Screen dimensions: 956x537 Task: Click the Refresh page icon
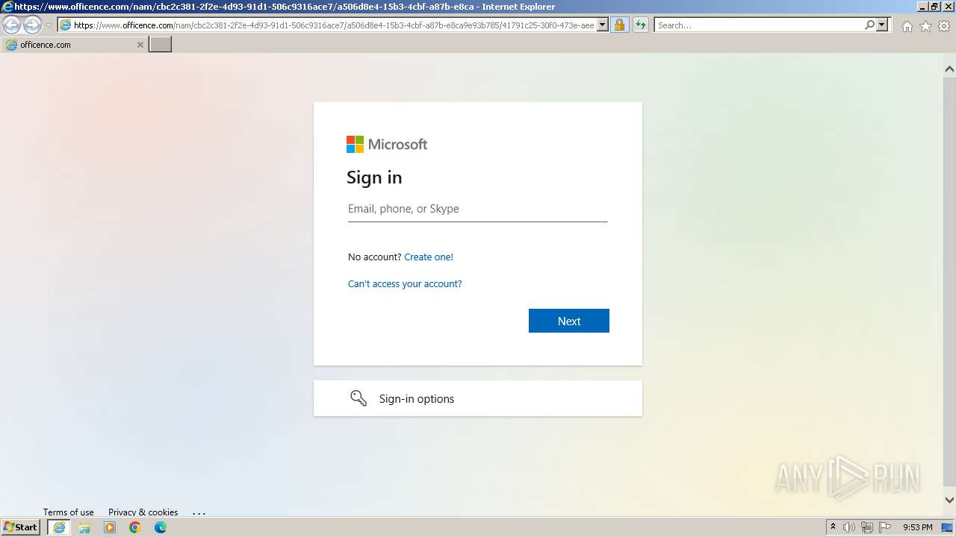coord(640,25)
